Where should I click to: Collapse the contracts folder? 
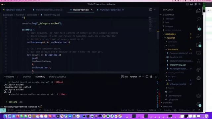pyautogui.click(x=173, y=49)
